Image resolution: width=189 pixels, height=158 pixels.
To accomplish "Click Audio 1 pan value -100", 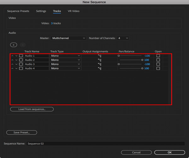I will (x=147, y=56).
